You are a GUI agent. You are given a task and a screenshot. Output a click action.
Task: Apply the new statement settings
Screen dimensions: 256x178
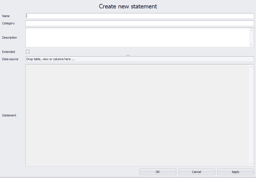click(x=235, y=172)
